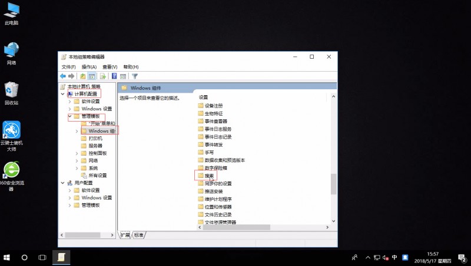Toggle the Show/Hide console tree icon

tap(92, 76)
